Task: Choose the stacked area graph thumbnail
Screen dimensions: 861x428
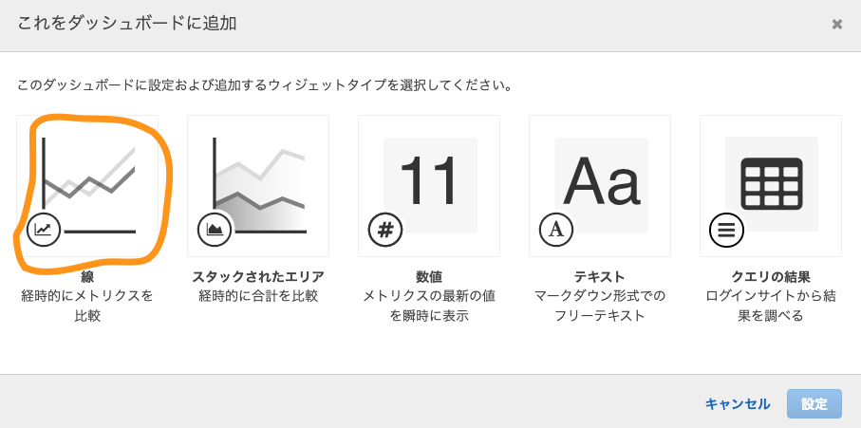Action: tap(258, 186)
